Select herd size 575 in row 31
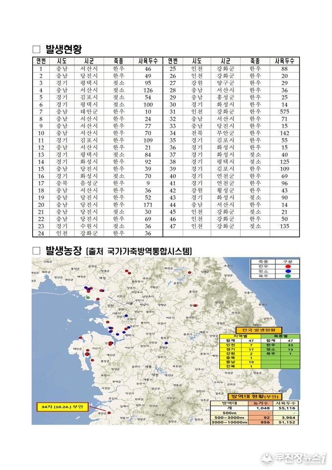The image size is (332, 470). pyautogui.click(x=284, y=111)
